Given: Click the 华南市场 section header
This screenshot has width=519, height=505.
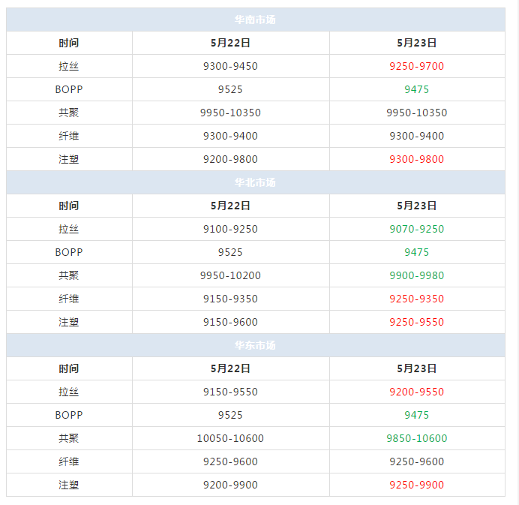Looking at the screenshot, I should tap(255, 20).
